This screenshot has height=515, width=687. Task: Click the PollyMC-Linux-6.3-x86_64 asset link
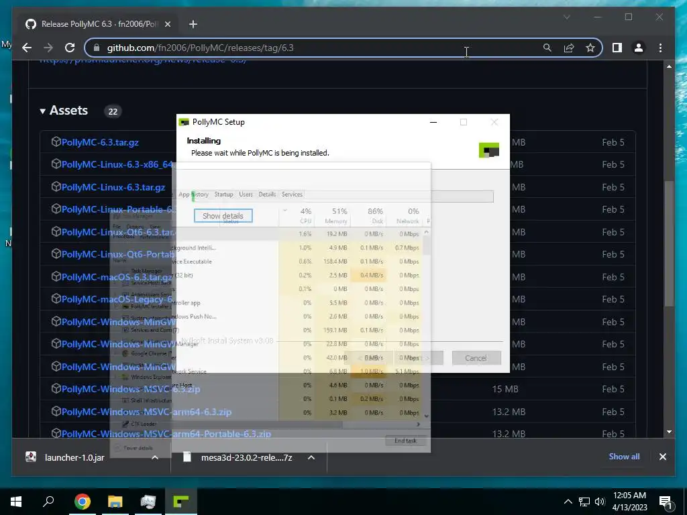(118, 165)
